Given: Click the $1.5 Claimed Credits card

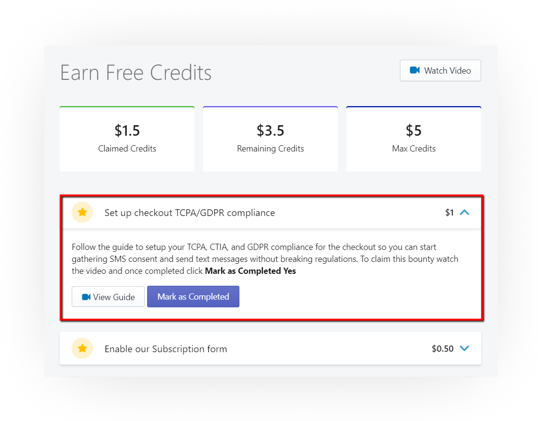Looking at the screenshot, I should pyautogui.click(x=127, y=139).
